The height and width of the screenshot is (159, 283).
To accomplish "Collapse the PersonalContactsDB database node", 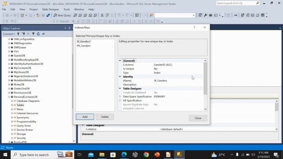I will [x=9, y=97].
